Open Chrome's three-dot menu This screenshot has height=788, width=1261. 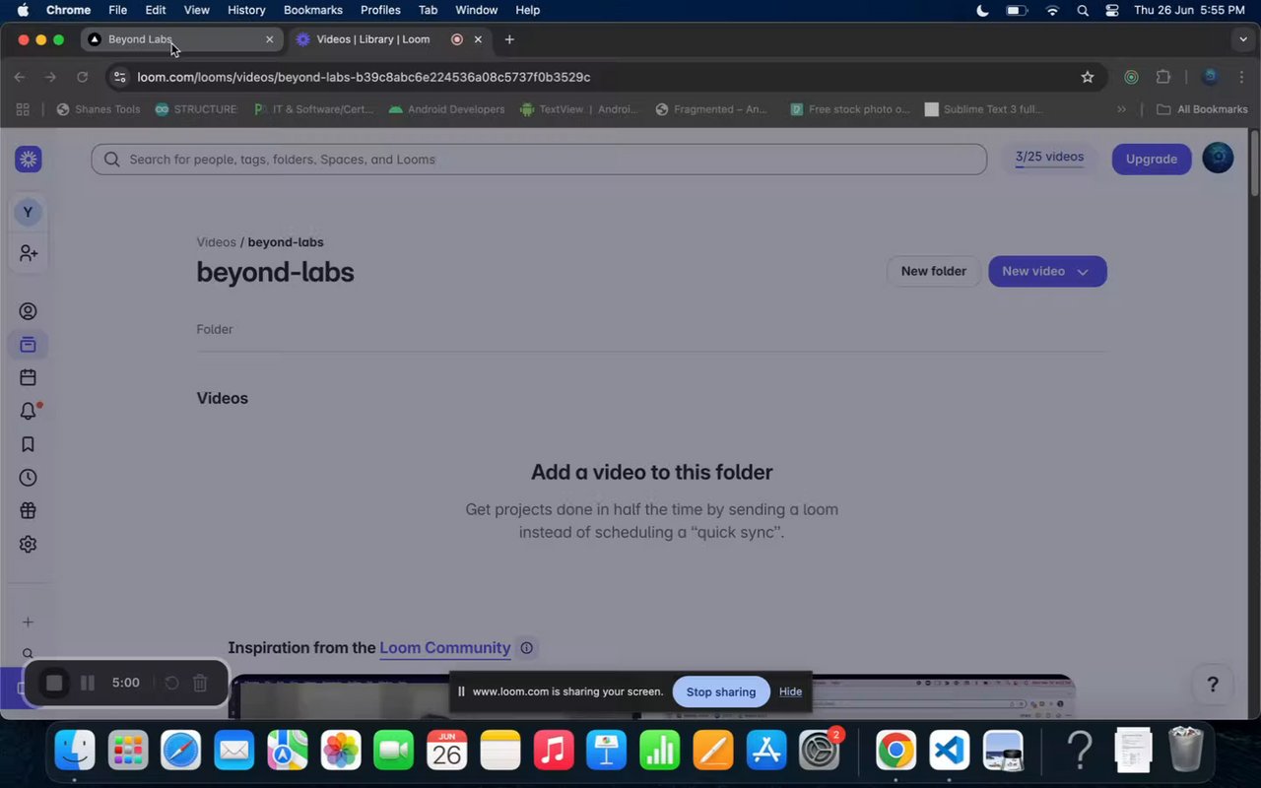click(1241, 77)
